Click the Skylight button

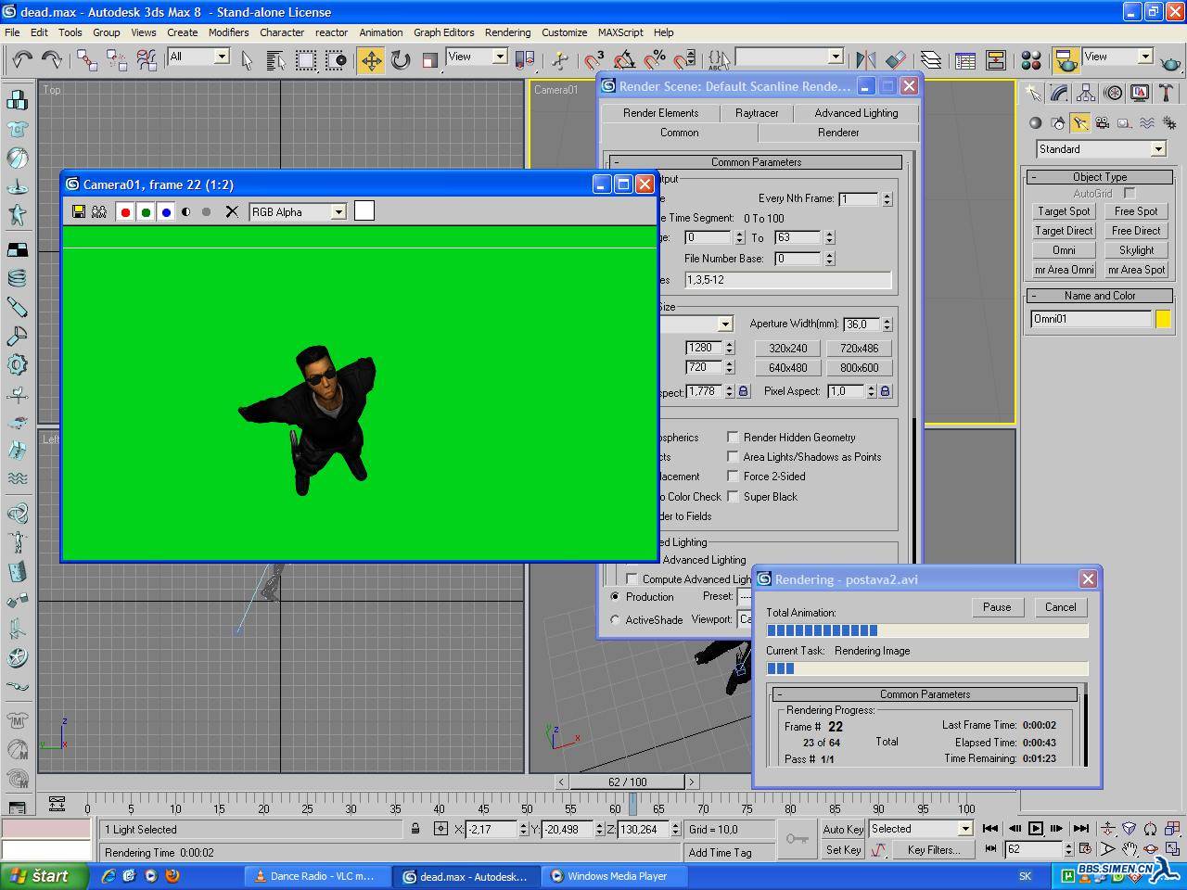[x=1136, y=250]
